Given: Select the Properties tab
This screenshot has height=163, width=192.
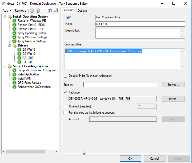Looking at the screenshot, I should 68,10.
